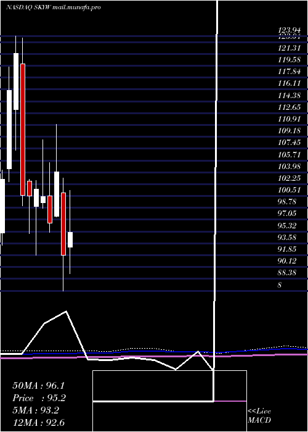Click the white MACD line peak
Screen dimensions: 308x432
(66, 311)
